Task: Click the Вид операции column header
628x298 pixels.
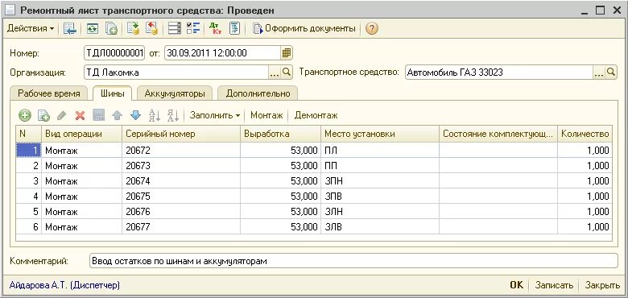Action: click(x=81, y=134)
